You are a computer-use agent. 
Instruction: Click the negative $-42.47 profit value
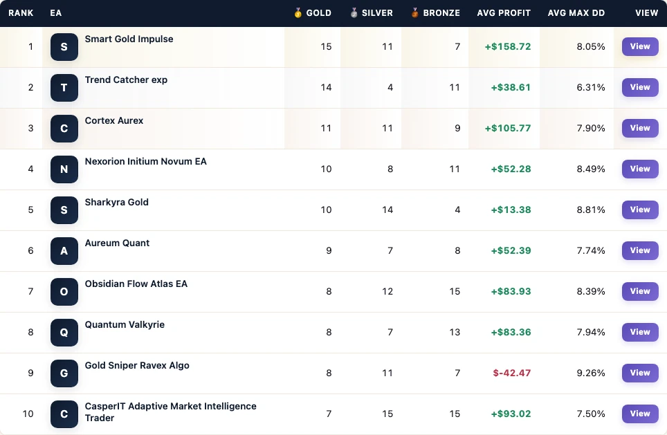coord(512,373)
